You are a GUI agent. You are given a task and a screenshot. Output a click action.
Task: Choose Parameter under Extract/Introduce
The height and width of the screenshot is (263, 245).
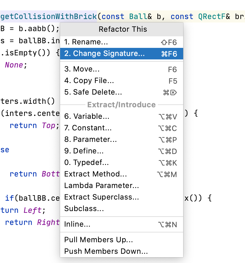point(91,140)
